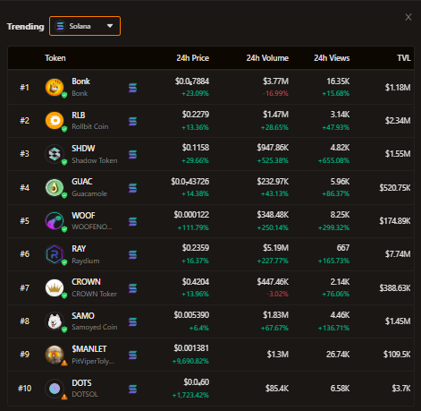
Task: Close the Trending panel
Action: coord(408,17)
